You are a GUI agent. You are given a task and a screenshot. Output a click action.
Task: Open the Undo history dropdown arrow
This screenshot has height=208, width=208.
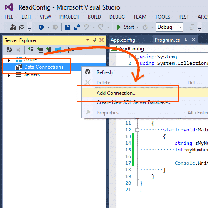[94, 27]
